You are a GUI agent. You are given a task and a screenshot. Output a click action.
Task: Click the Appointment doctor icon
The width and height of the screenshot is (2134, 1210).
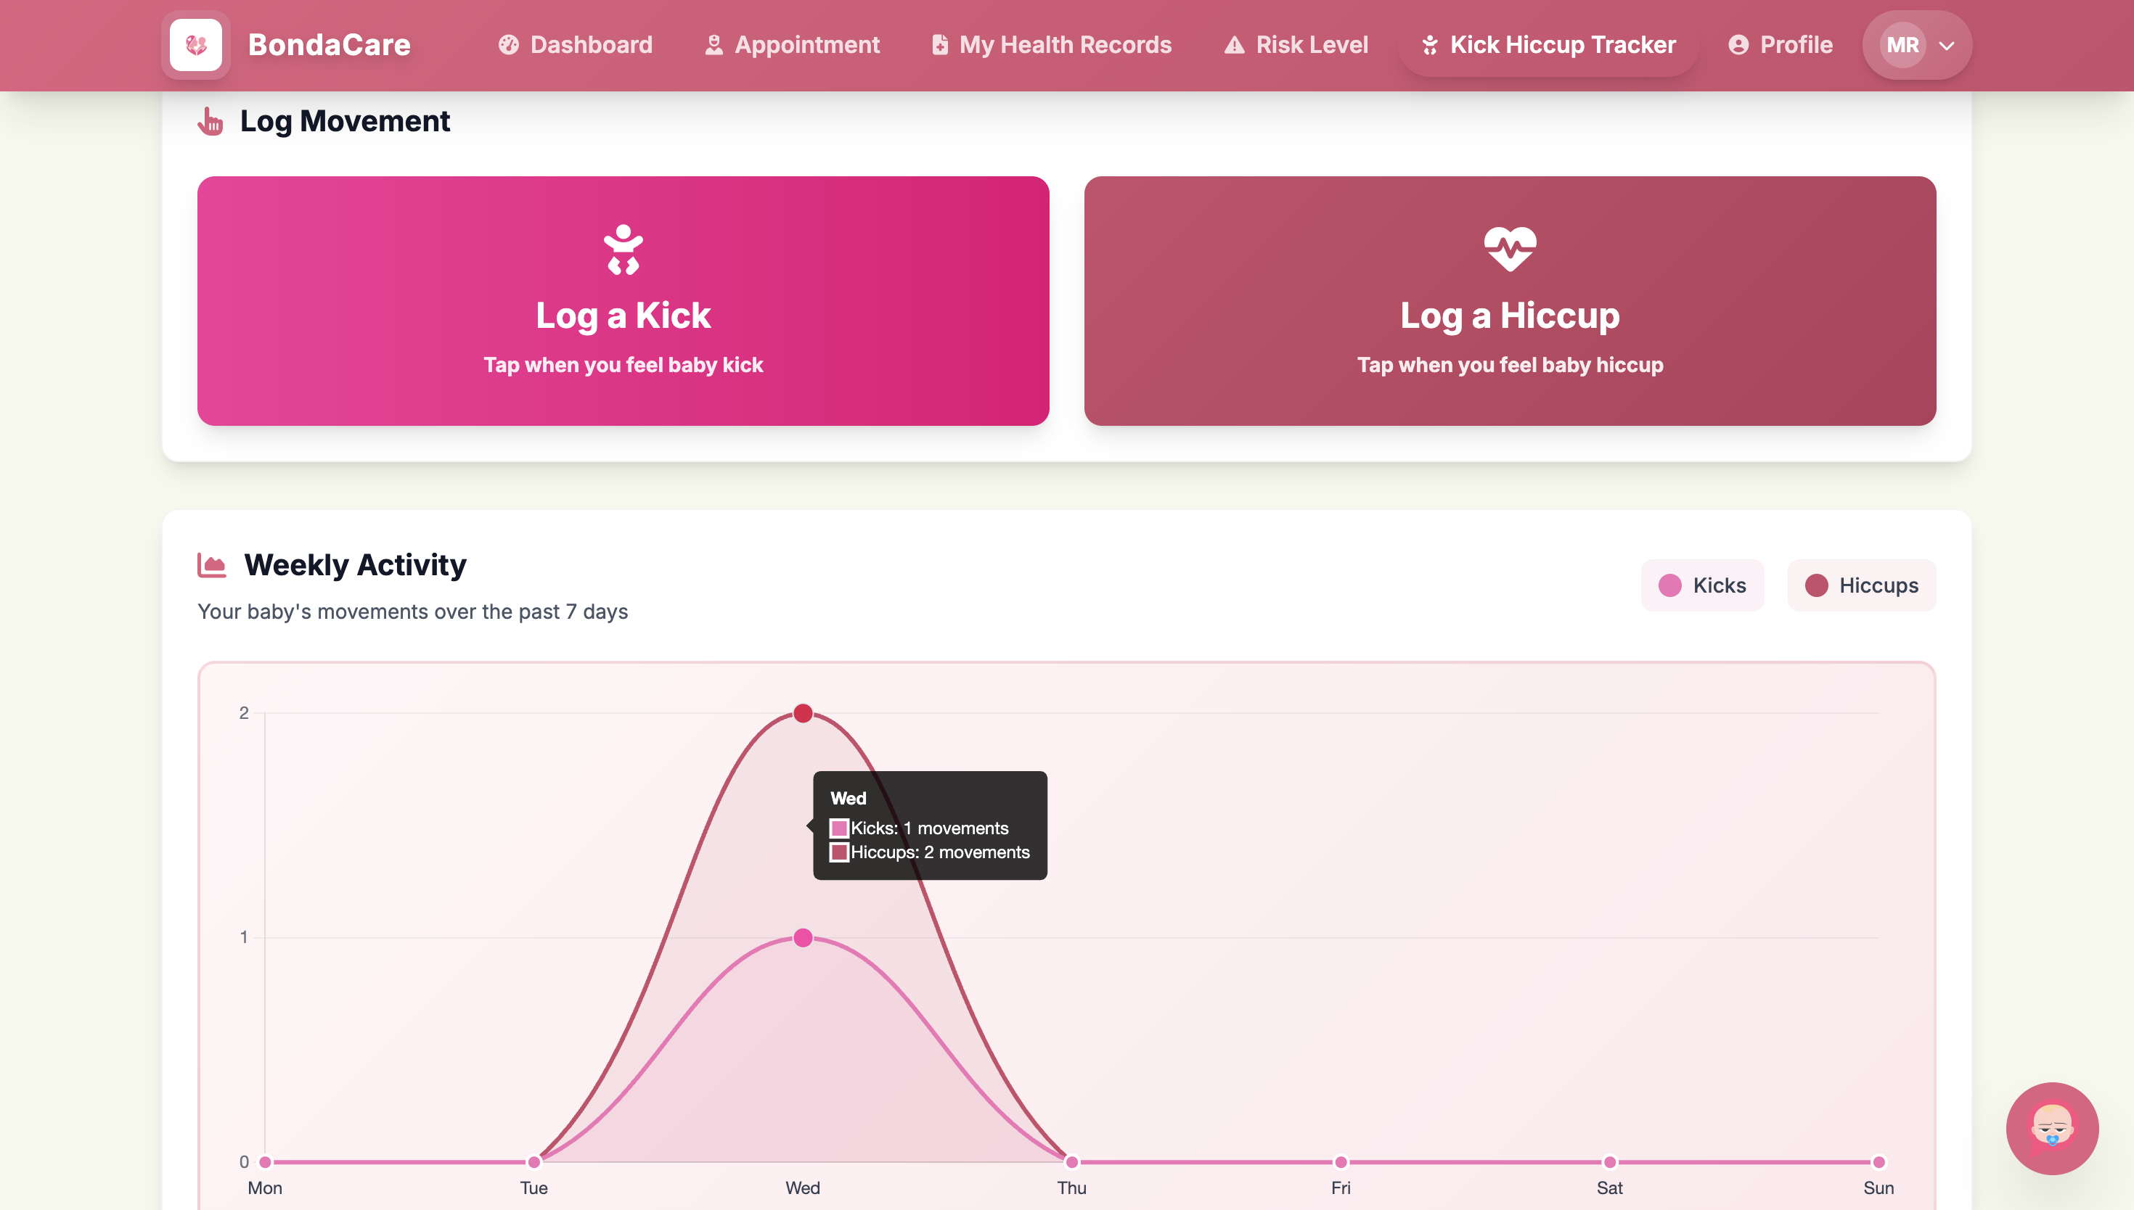[714, 45]
